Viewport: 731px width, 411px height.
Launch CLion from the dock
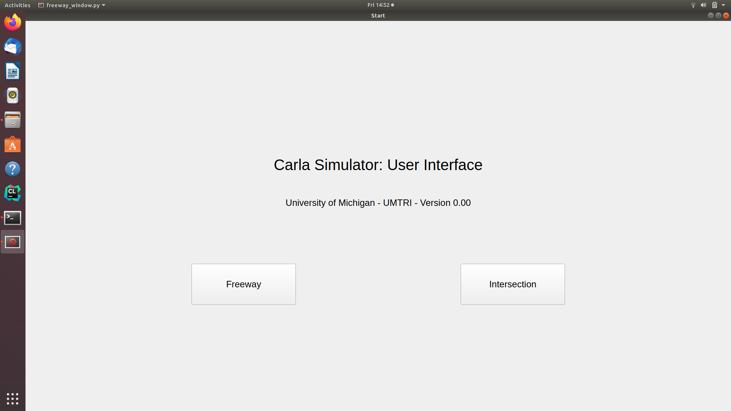pyautogui.click(x=13, y=193)
